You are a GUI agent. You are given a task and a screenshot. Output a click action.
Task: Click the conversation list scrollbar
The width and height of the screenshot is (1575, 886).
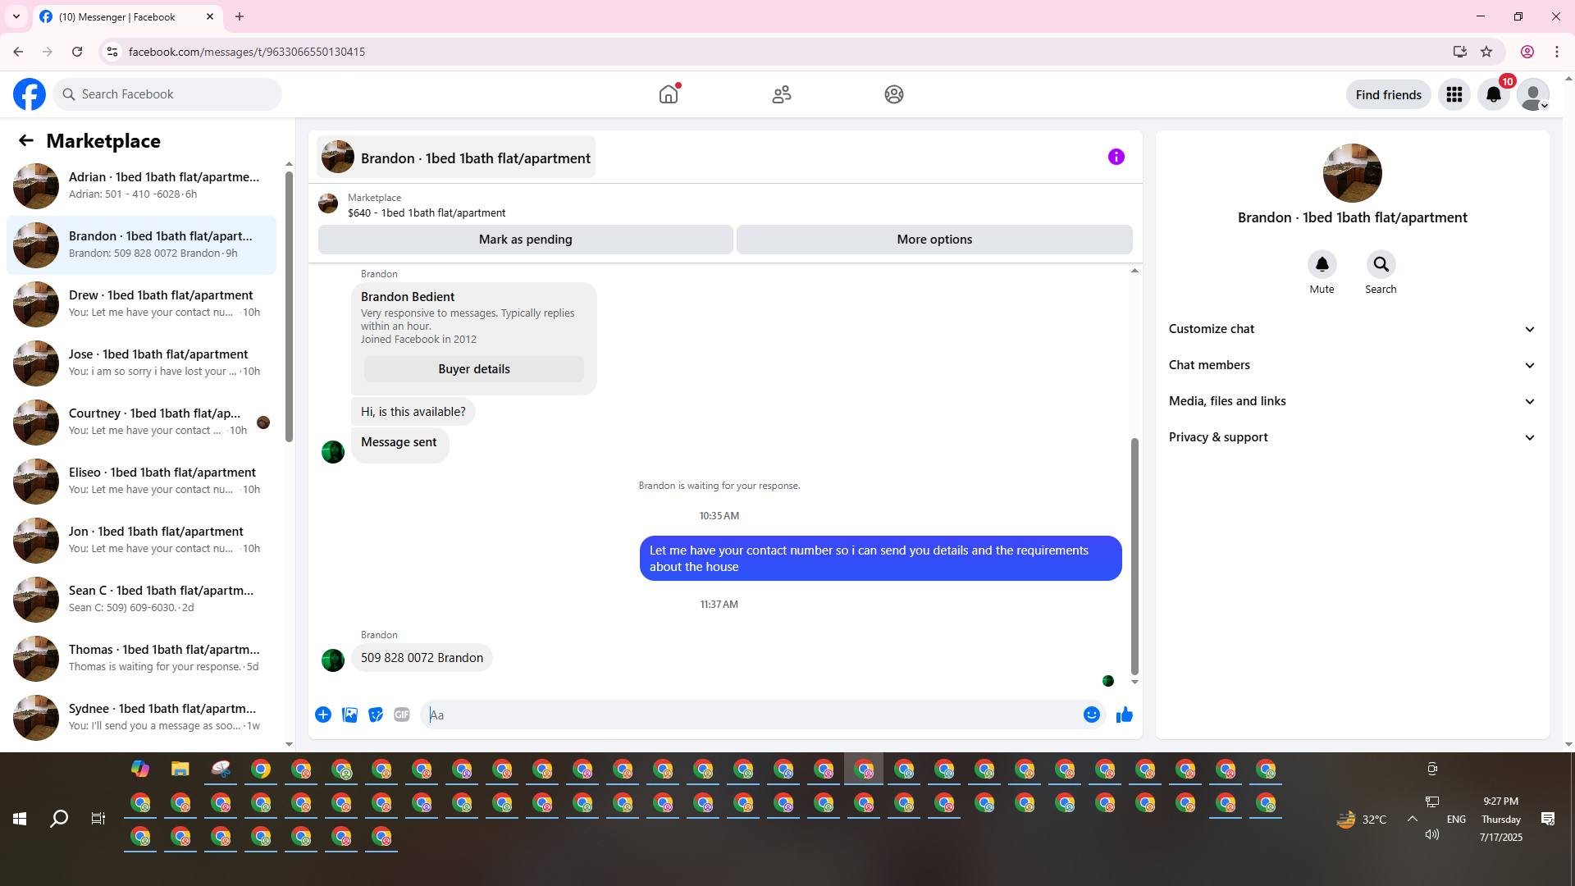click(x=289, y=307)
